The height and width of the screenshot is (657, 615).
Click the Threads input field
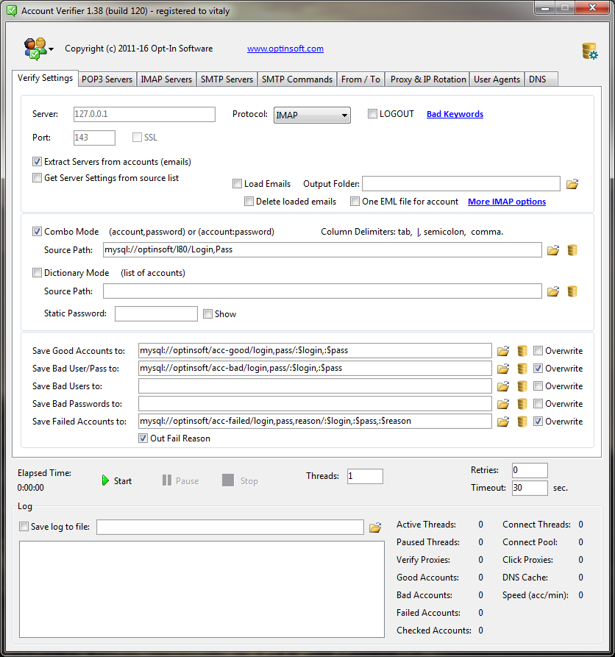point(364,476)
